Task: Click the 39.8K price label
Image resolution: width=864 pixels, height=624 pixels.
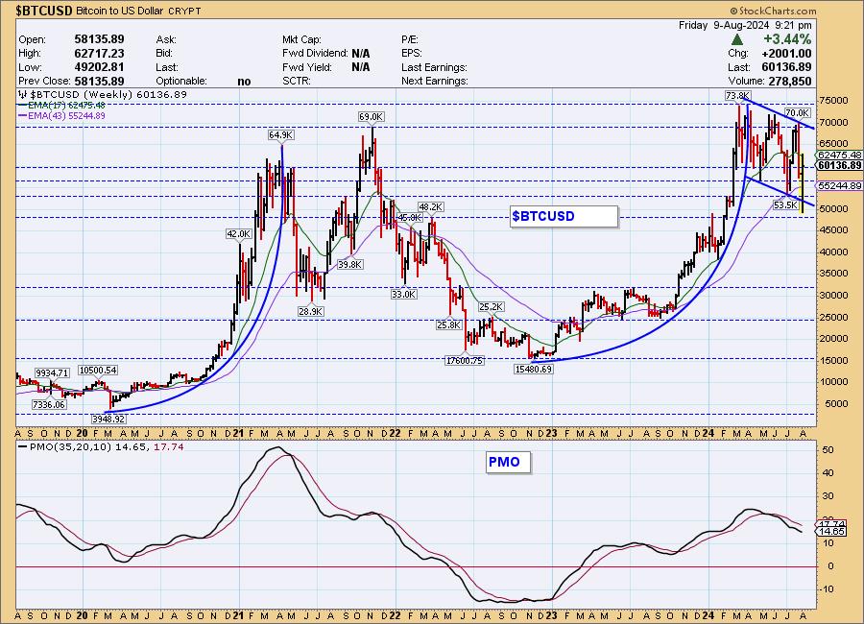Action: point(349,265)
